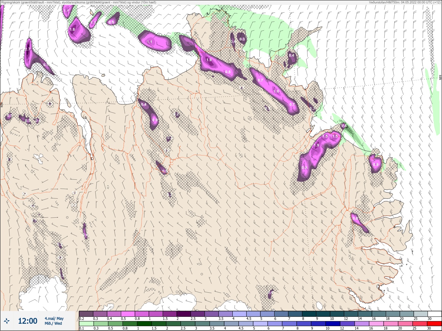Click the 12:00 forecast time display
Image resolution: width=442 pixels, height=331 pixels.
[x=28, y=321]
